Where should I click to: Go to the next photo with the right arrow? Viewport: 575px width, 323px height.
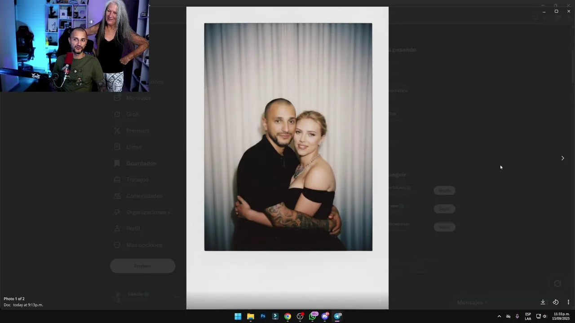pos(562,158)
